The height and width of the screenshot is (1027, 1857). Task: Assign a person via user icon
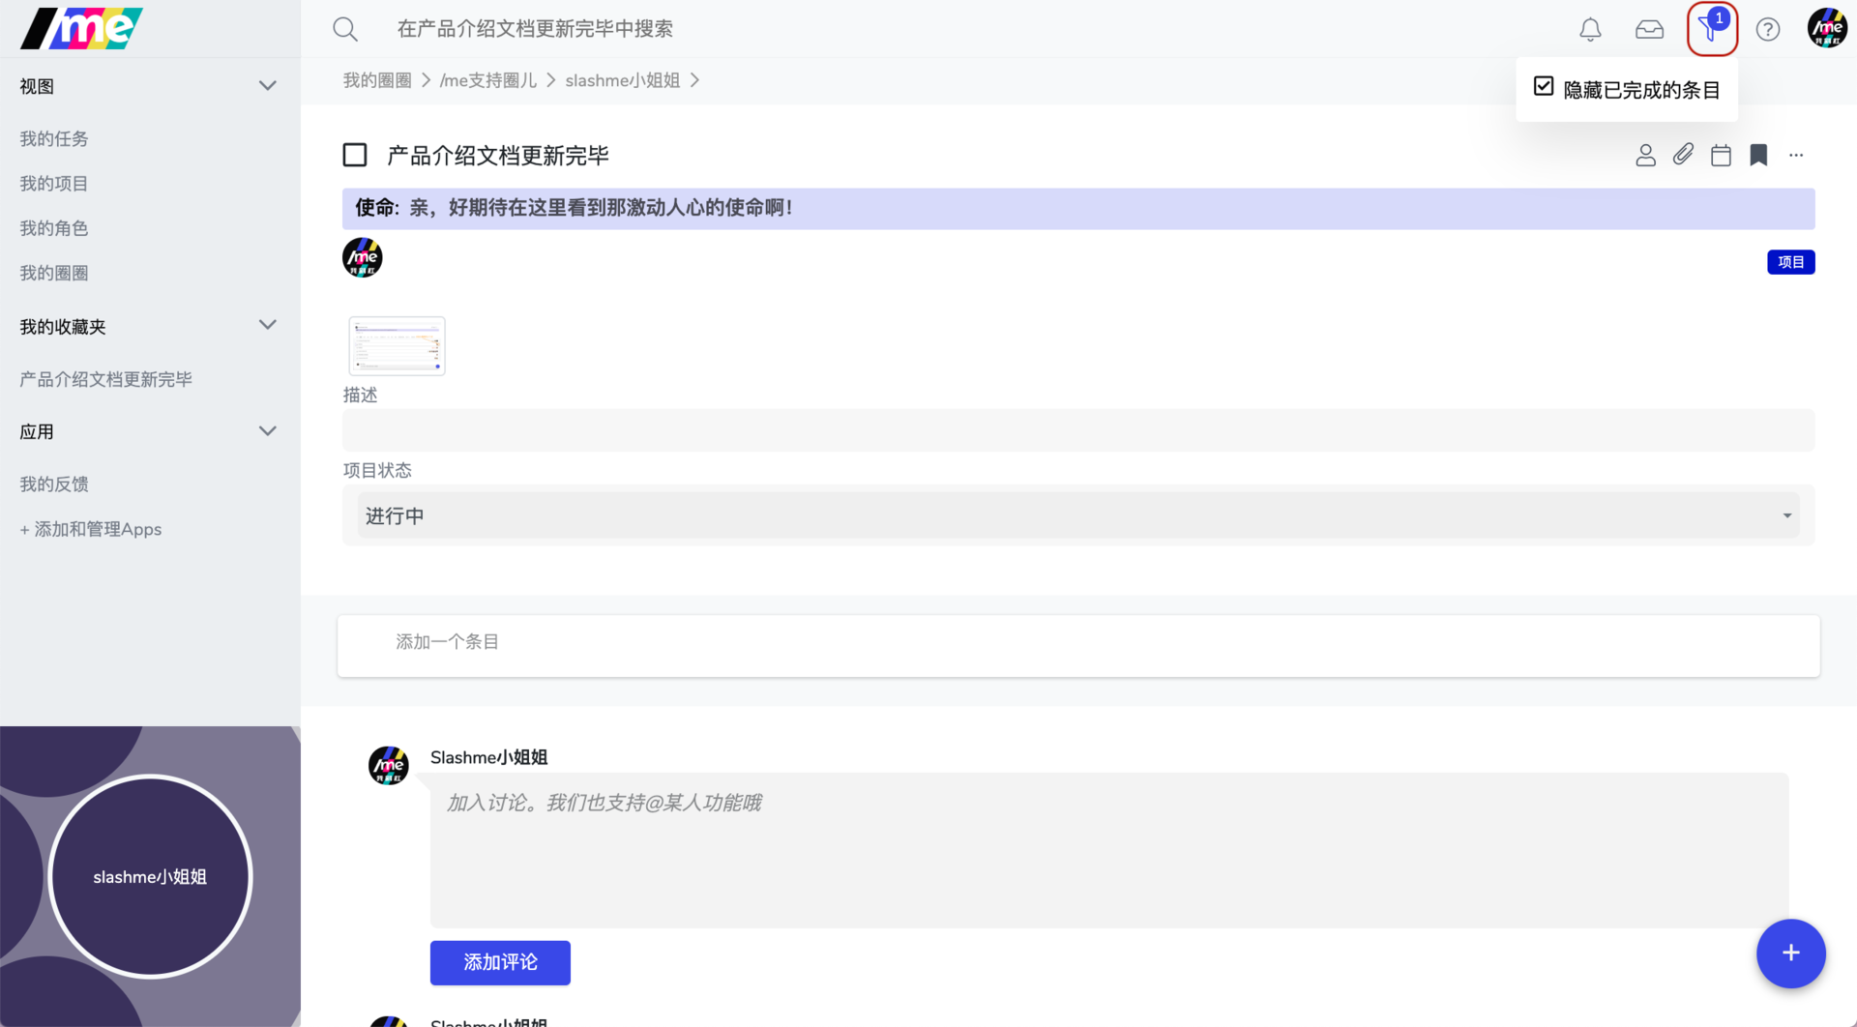pyautogui.click(x=1645, y=155)
